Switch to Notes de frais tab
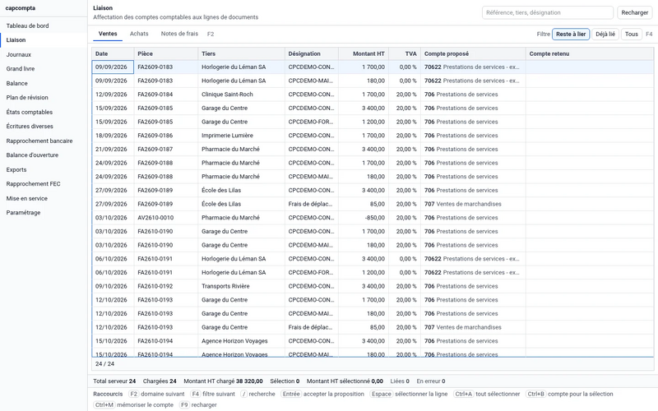 pyautogui.click(x=179, y=34)
